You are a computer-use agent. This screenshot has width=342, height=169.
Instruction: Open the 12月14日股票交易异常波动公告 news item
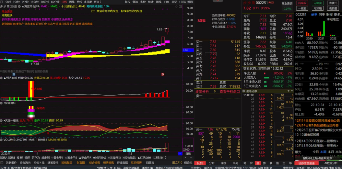pos(317,121)
